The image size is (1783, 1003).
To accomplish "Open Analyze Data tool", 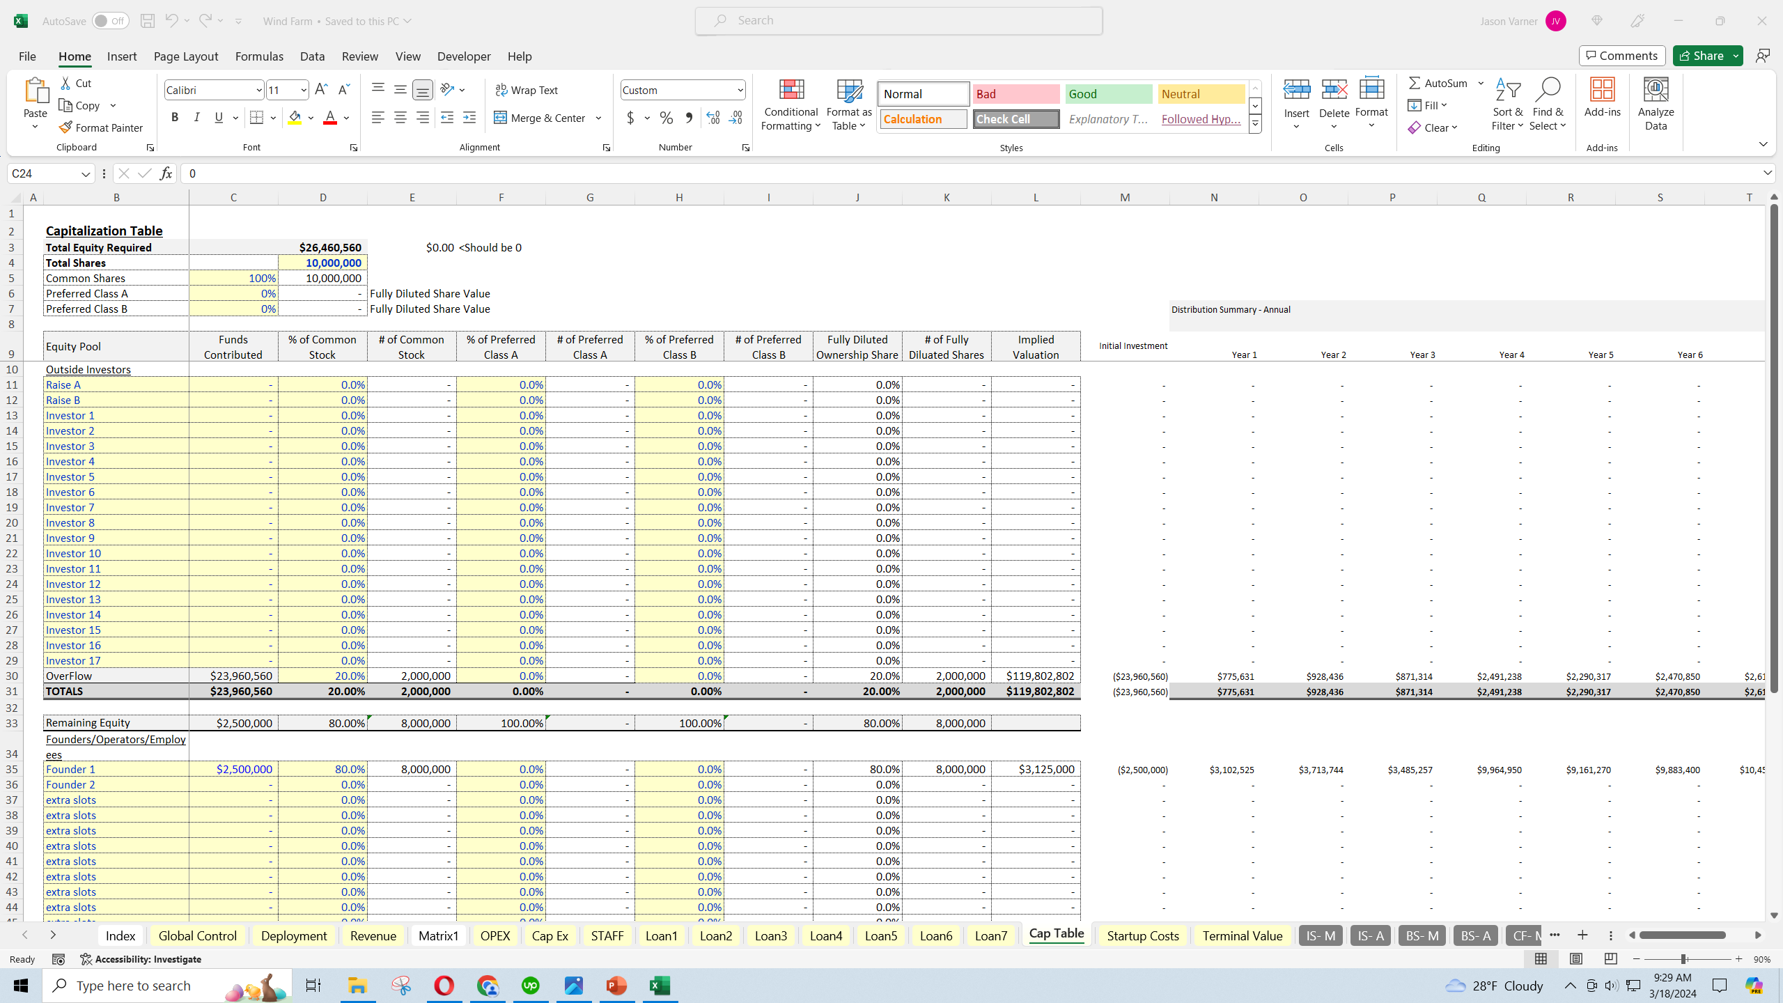I will click(1656, 104).
